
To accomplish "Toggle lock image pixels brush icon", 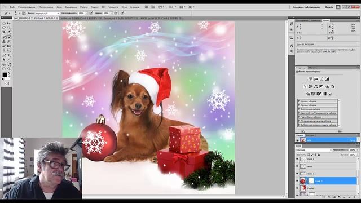I will [x=312, y=155].
